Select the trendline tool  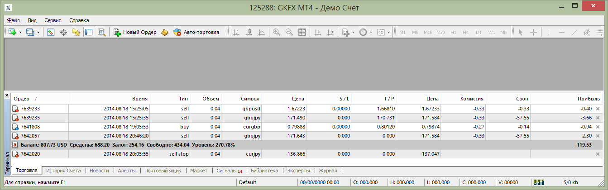pos(574,32)
